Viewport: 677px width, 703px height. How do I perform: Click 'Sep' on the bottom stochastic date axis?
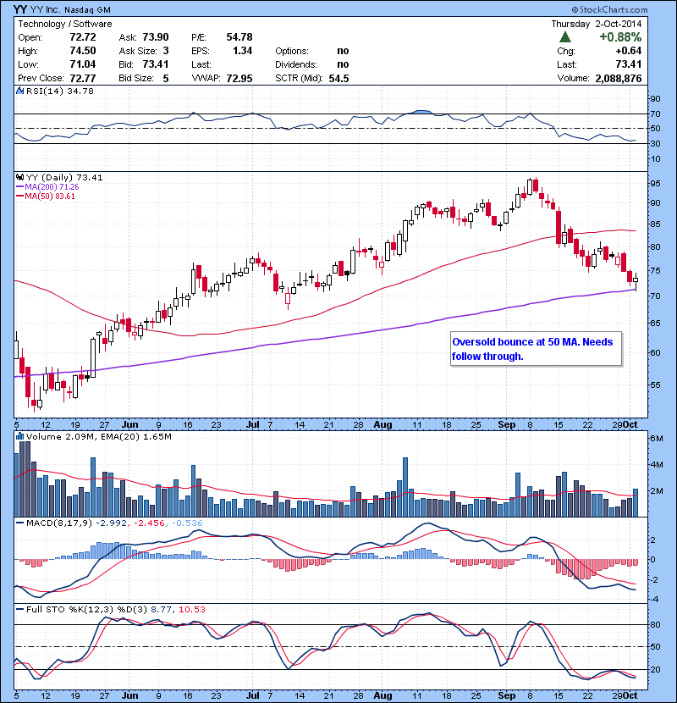506,695
